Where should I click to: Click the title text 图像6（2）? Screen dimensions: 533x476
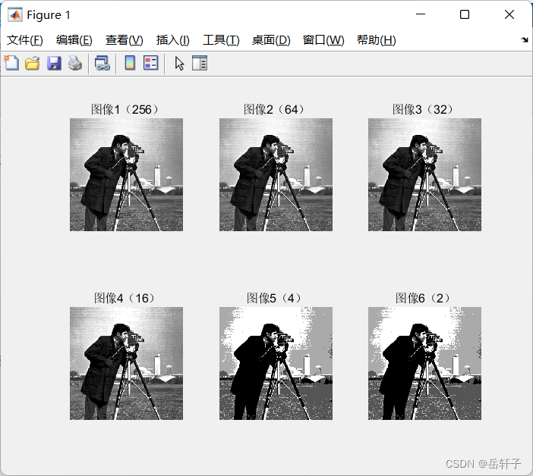coord(424,298)
